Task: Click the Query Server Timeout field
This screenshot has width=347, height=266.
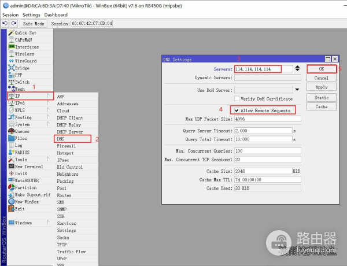Action: tap(263, 131)
